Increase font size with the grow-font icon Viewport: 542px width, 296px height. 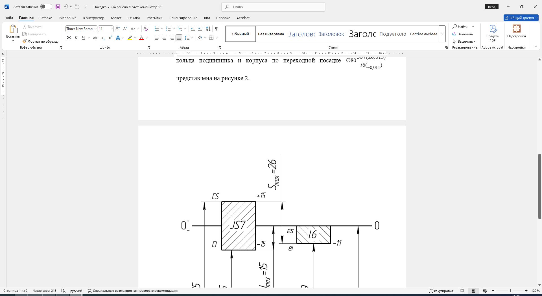[x=118, y=29]
